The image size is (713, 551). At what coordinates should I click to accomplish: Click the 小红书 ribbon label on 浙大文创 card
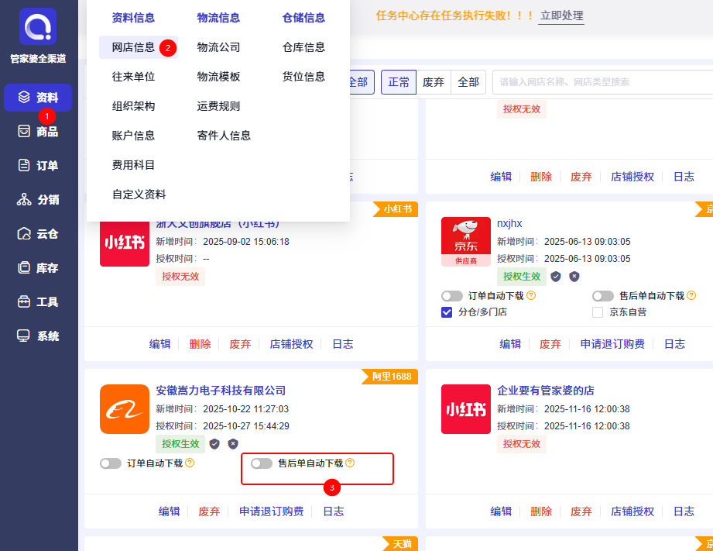(397, 209)
